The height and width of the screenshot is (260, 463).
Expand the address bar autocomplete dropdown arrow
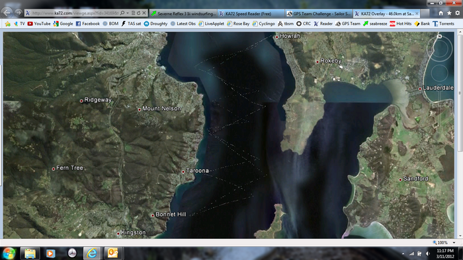(x=128, y=13)
